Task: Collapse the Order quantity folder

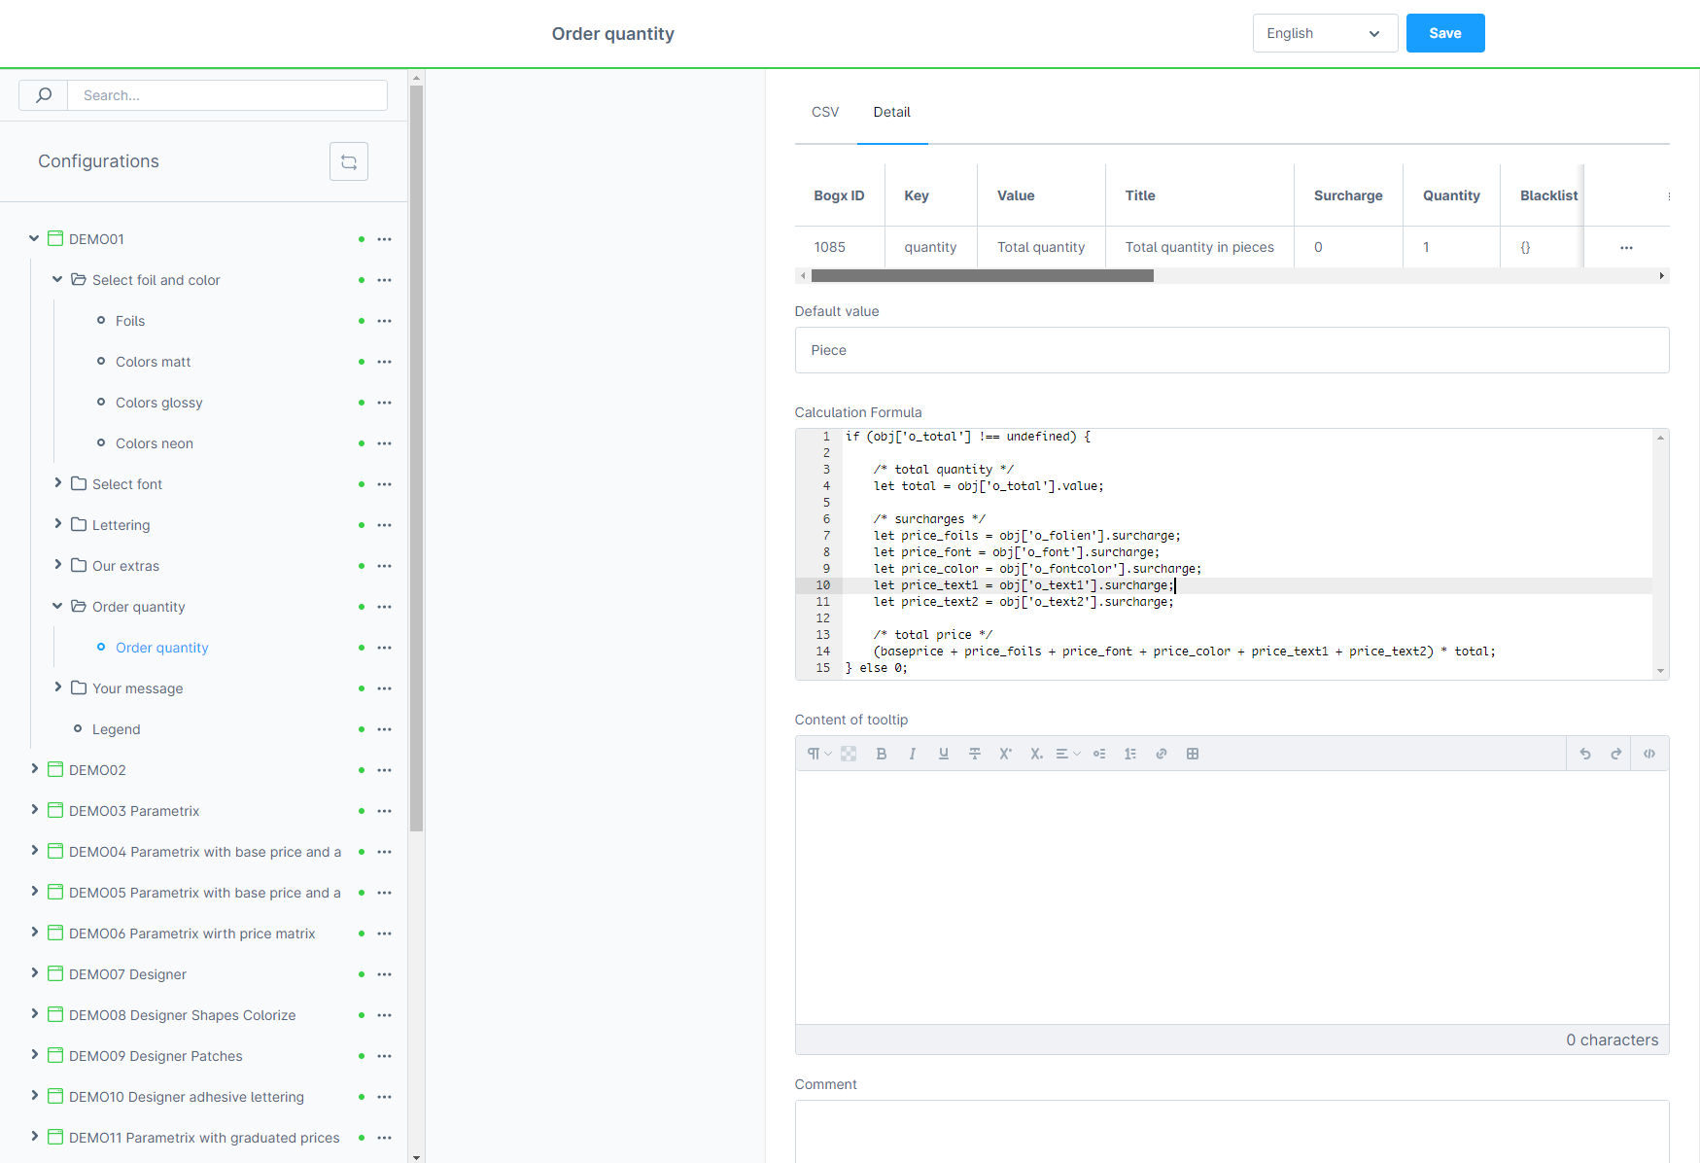Action: pyautogui.click(x=57, y=606)
